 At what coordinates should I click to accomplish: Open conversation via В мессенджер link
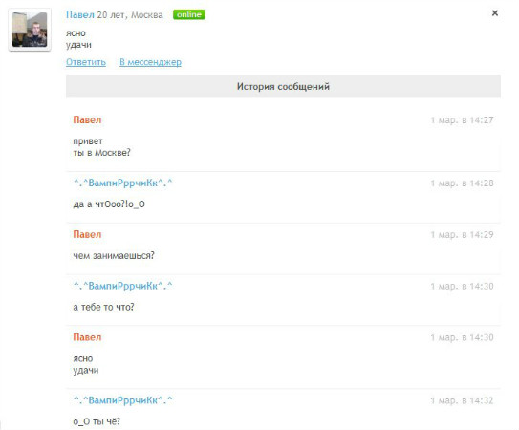[151, 62]
